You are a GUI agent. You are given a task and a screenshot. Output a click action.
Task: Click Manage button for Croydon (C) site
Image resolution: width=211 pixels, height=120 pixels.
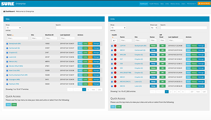pos(96,53)
